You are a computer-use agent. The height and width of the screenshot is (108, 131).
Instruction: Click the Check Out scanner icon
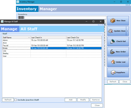pyautogui.click(x=112, y=41)
